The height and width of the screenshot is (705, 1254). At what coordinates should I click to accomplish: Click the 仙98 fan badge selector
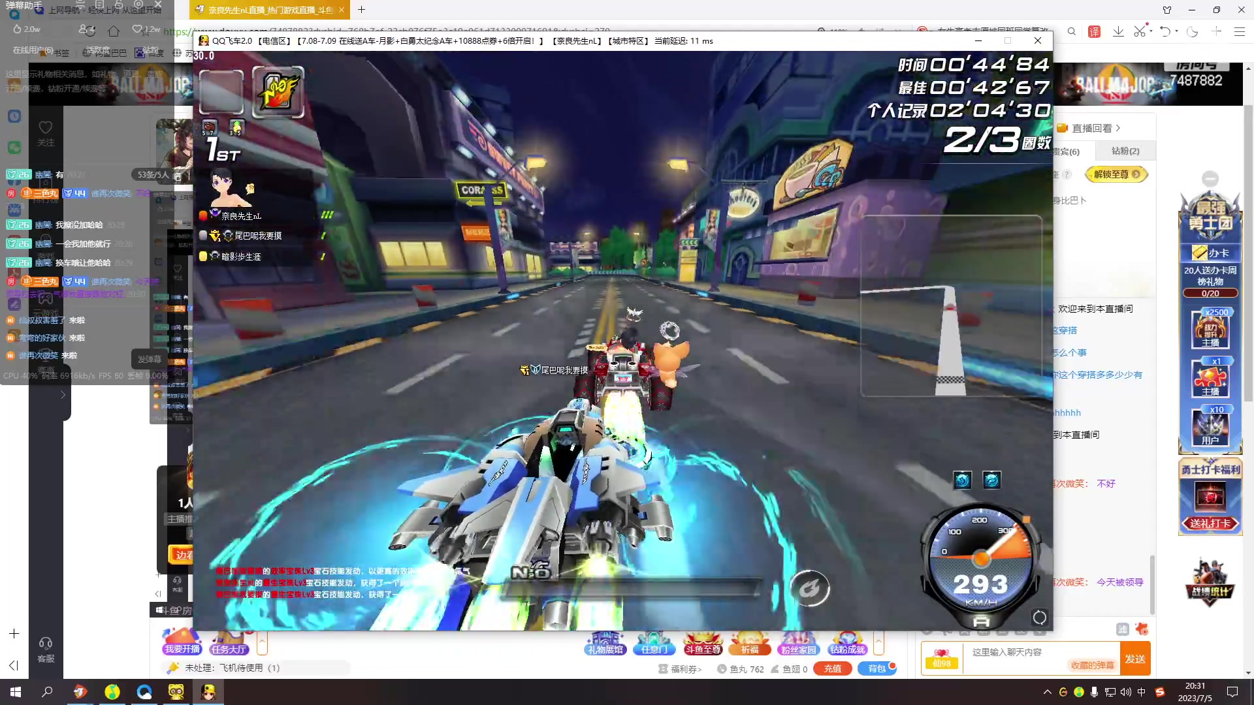coord(942,659)
